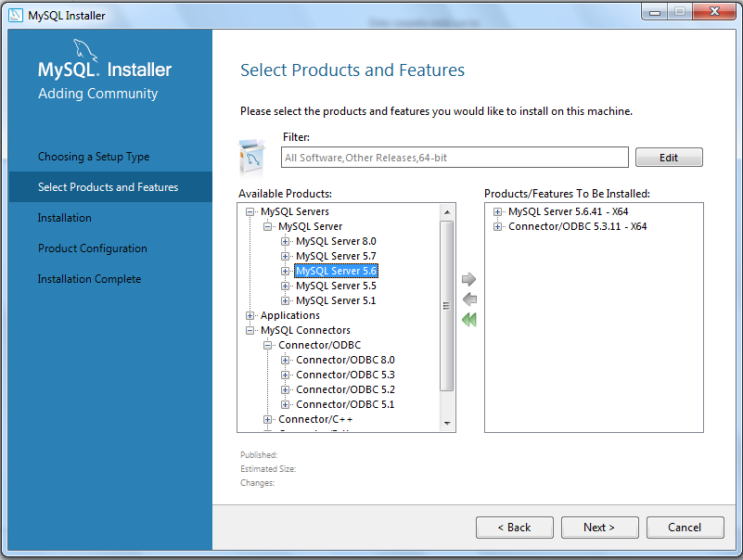Go to the Installation step

pyautogui.click(x=64, y=218)
